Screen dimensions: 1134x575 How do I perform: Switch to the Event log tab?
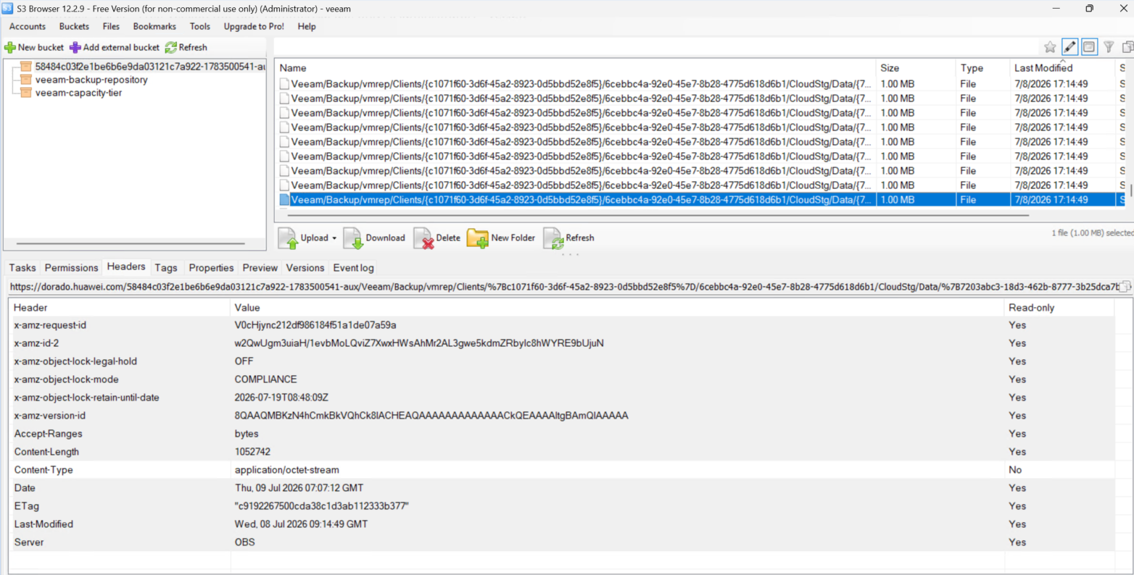[354, 268]
